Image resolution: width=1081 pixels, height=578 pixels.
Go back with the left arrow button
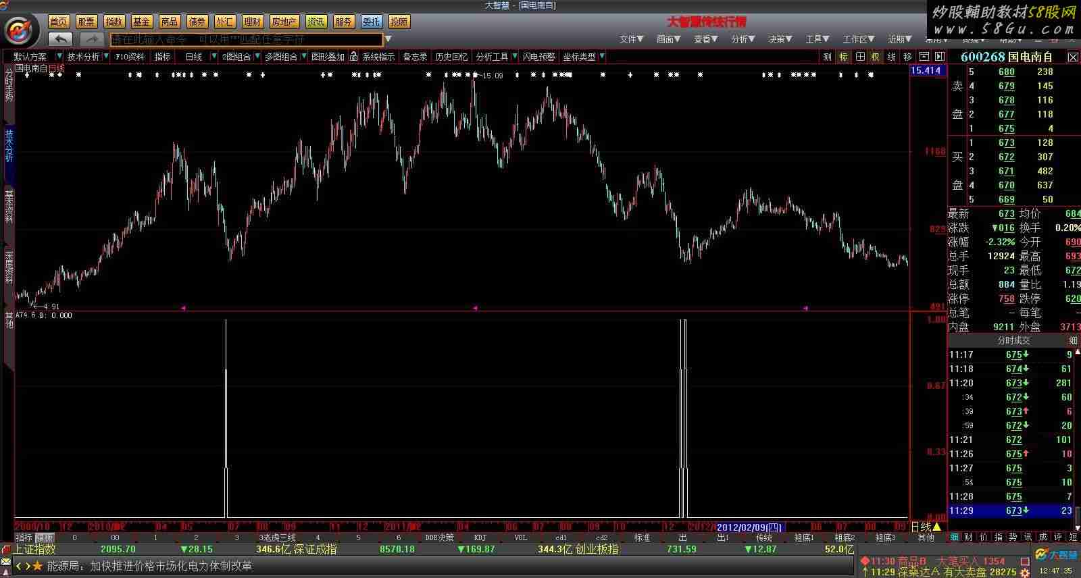[x=61, y=39]
